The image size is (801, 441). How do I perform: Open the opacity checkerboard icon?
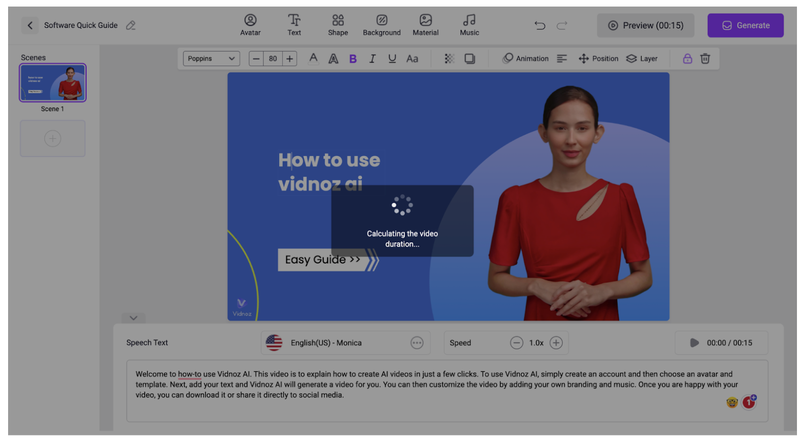click(x=449, y=59)
